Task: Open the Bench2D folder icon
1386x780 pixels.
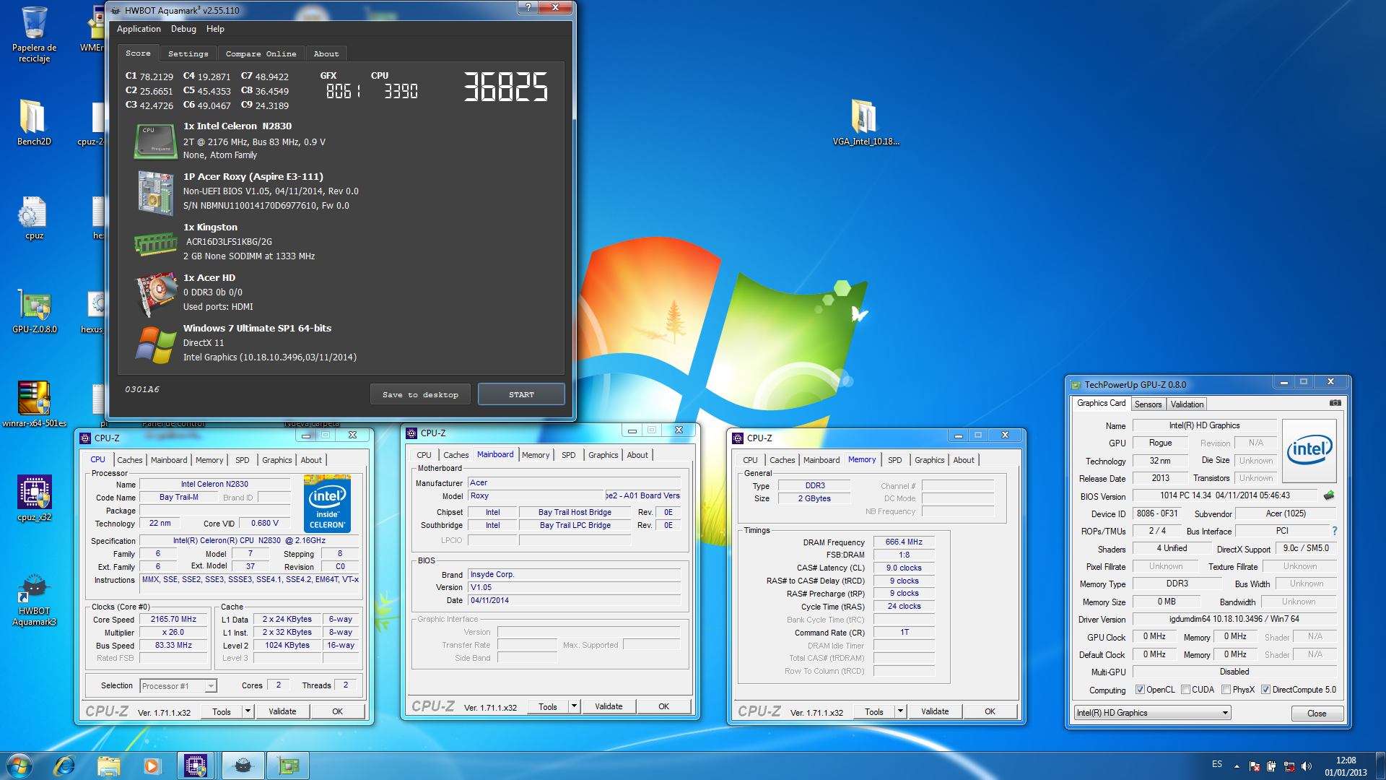Action: tap(34, 123)
